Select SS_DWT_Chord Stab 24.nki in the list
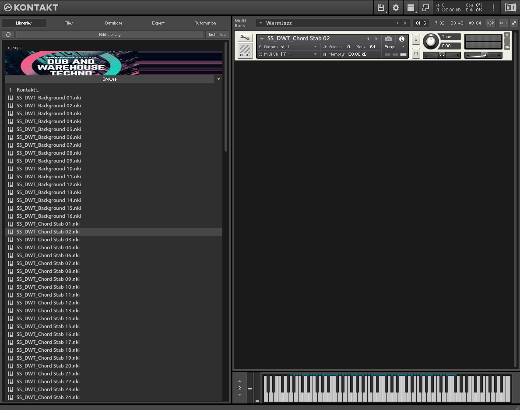The height and width of the screenshot is (410, 520). [x=114, y=397]
